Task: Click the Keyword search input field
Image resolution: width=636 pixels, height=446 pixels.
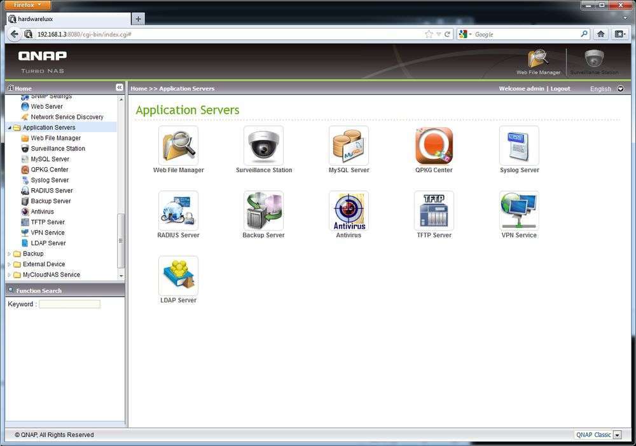Action: pyautogui.click(x=69, y=304)
